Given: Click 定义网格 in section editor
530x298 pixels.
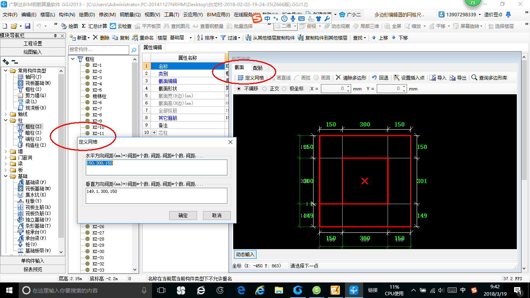Looking at the screenshot, I should [251, 78].
